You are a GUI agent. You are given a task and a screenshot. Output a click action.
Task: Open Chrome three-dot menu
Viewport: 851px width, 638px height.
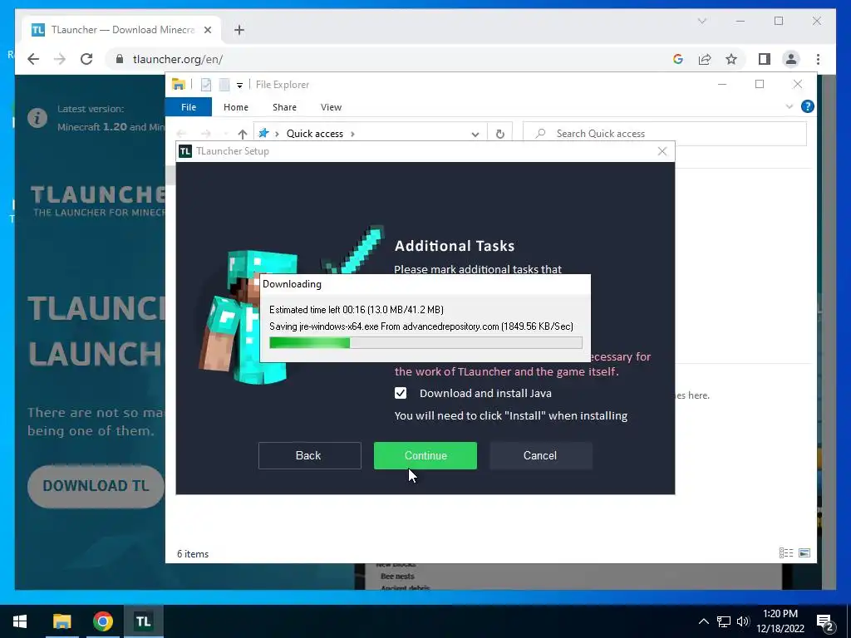point(818,59)
